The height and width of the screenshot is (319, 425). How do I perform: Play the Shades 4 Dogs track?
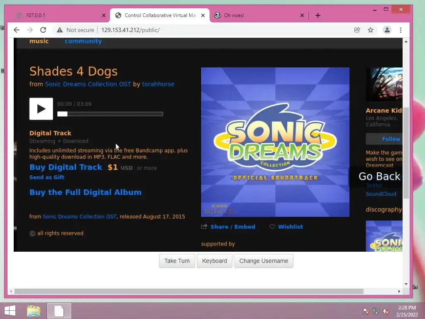point(41,109)
